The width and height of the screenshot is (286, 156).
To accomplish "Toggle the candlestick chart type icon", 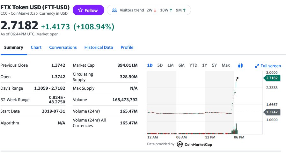I will 240,66.
